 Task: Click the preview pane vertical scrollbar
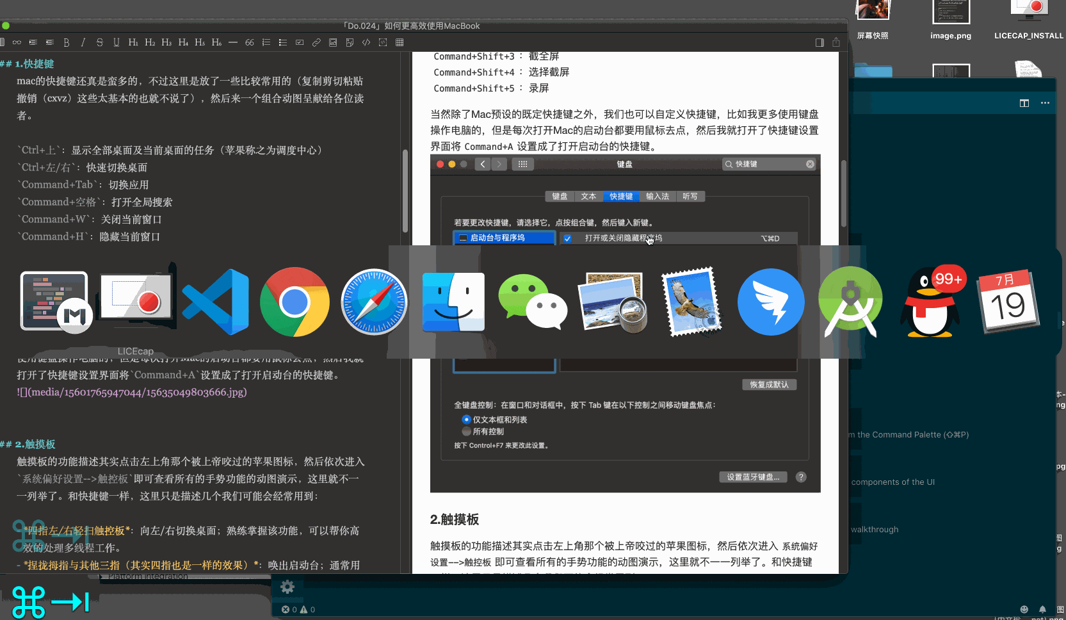click(x=843, y=193)
